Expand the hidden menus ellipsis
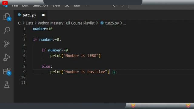This screenshot has height=109, width=194. pos(88,5)
